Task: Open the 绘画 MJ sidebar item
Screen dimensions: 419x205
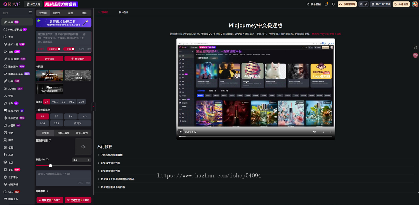Action: (x=17, y=22)
